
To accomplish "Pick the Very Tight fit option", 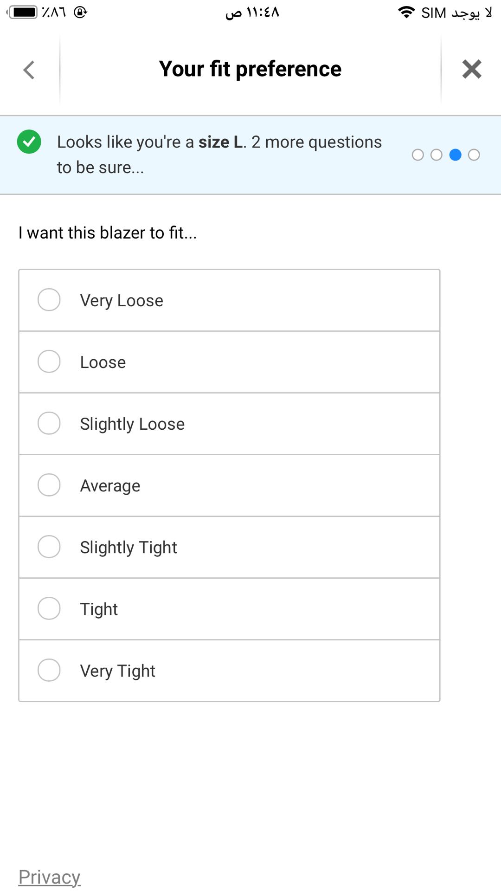I will pos(49,670).
